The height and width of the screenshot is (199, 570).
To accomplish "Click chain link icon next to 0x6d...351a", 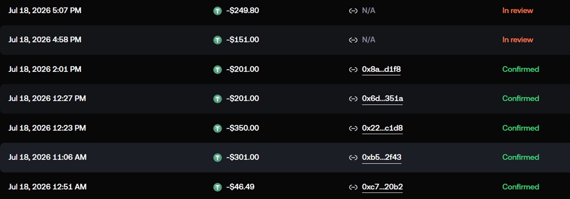I will pyautogui.click(x=353, y=99).
